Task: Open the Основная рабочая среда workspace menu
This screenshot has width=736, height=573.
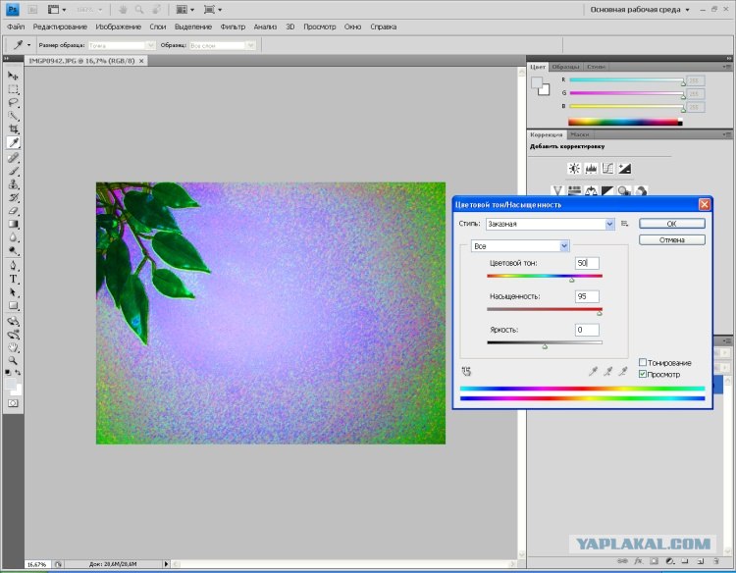Action: coord(640,10)
